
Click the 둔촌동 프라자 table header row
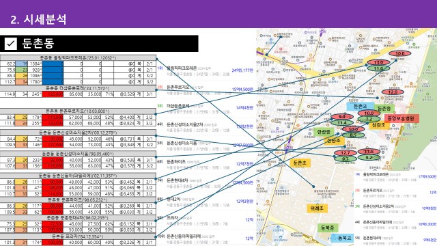click(x=78, y=237)
